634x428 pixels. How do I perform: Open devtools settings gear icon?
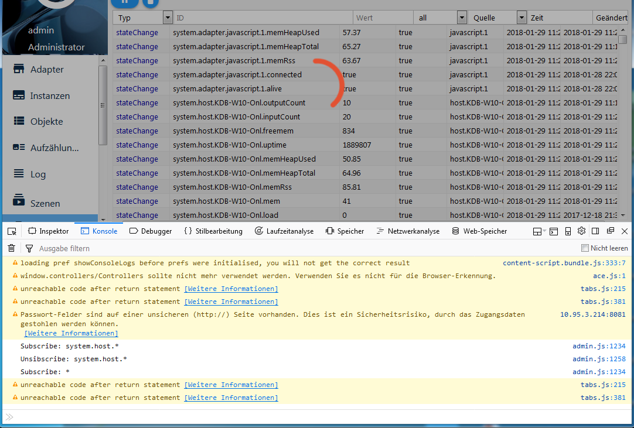(x=581, y=231)
